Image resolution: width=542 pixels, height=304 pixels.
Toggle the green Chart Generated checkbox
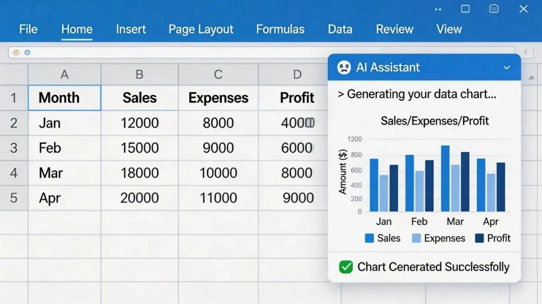(346, 267)
